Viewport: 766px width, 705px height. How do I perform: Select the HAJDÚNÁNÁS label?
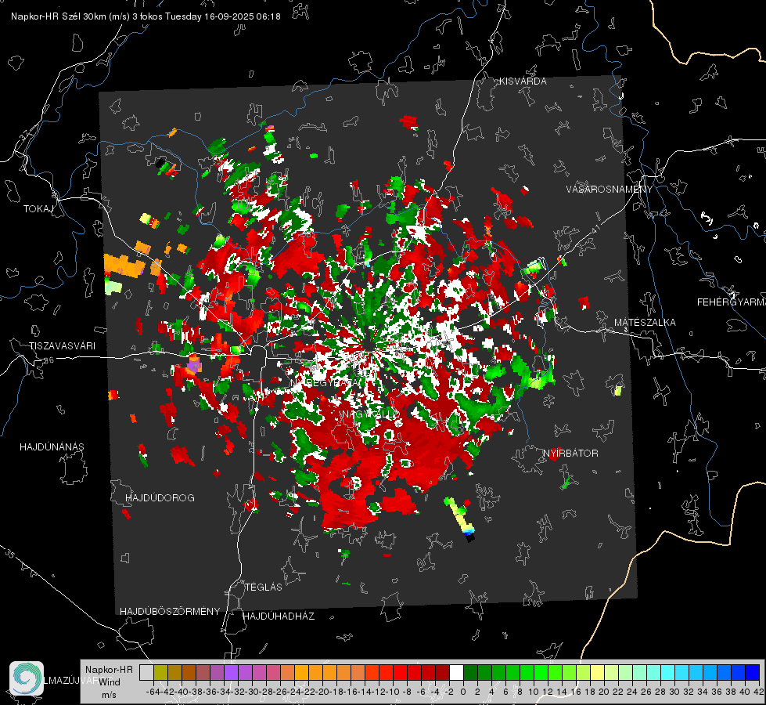click(x=52, y=447)
